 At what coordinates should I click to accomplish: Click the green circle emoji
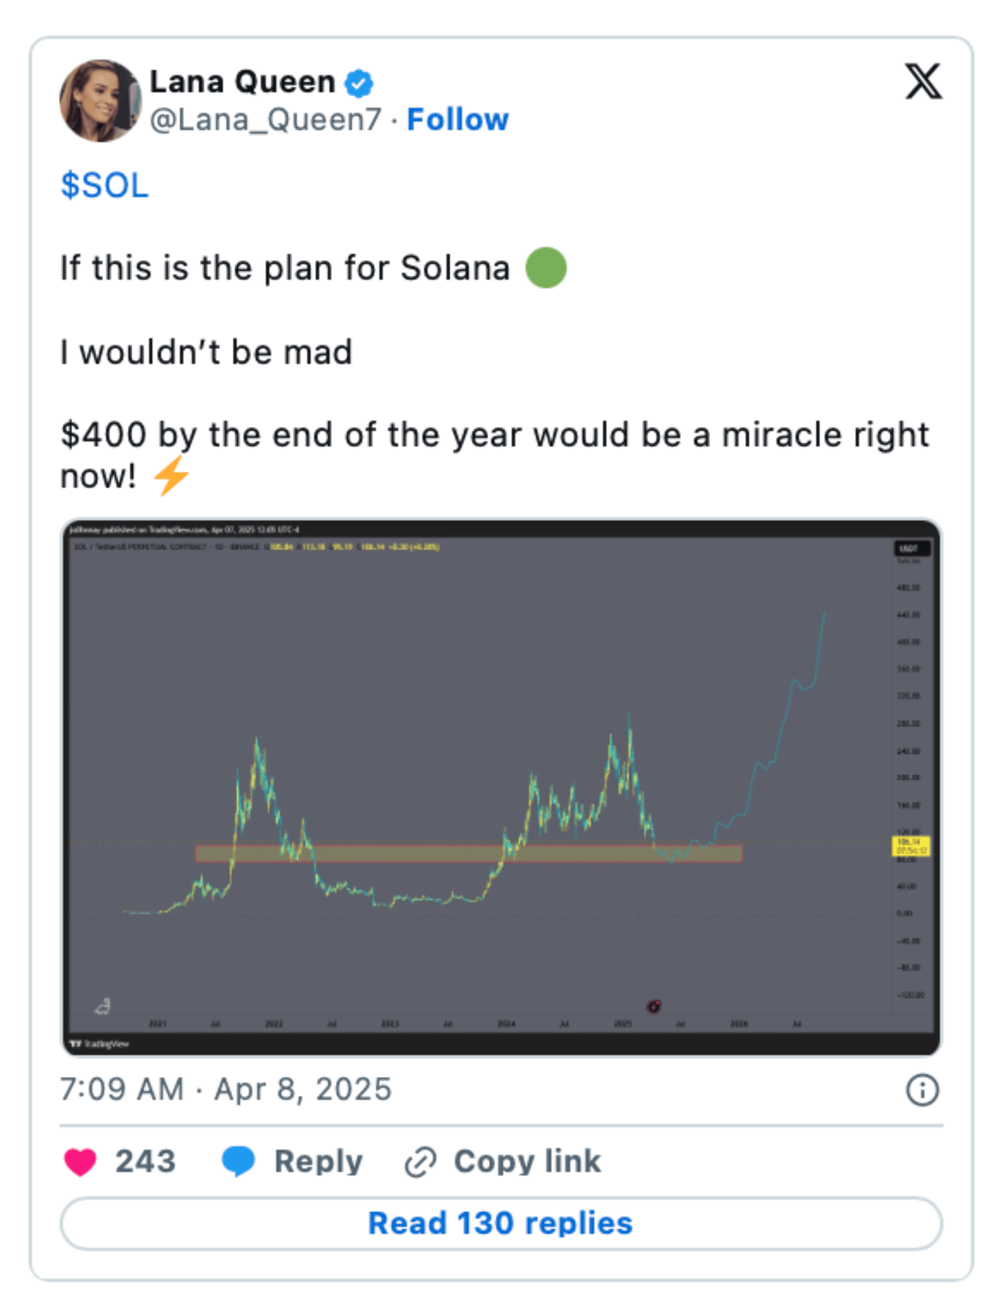[x=546, y=268]
